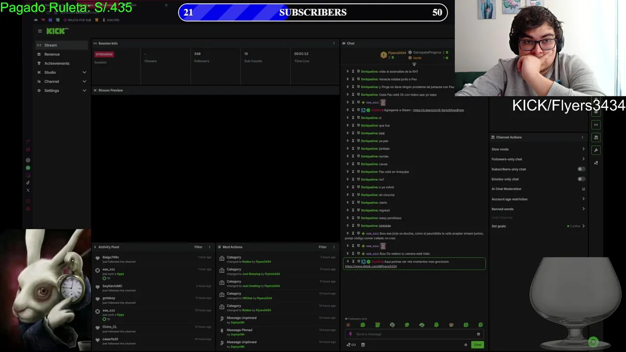Toggle Subscribers-only chat
Screen dimensions: 626x352
click(581, 169)
